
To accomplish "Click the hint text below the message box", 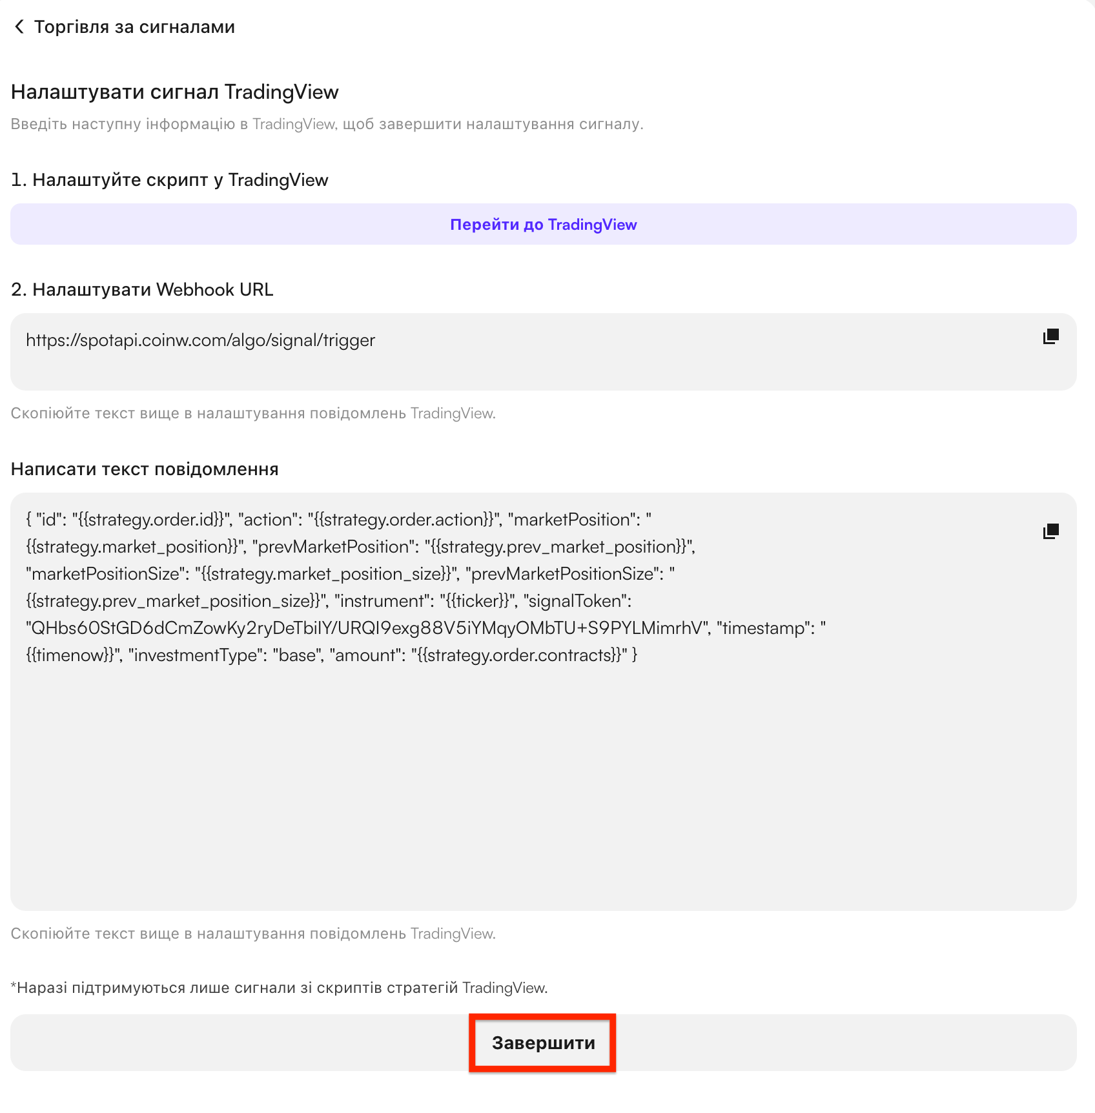I will coord(253,934).
